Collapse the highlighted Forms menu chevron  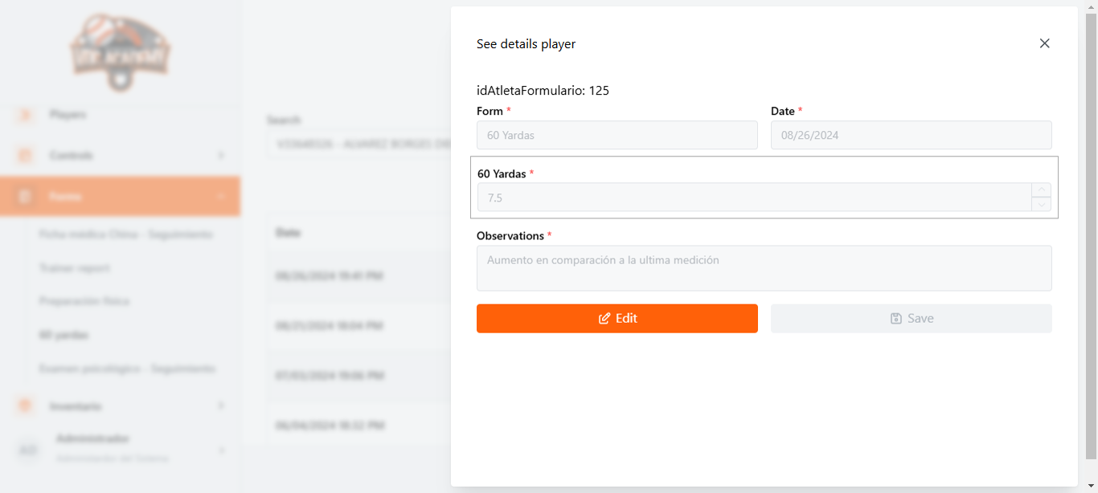[221, 196]
